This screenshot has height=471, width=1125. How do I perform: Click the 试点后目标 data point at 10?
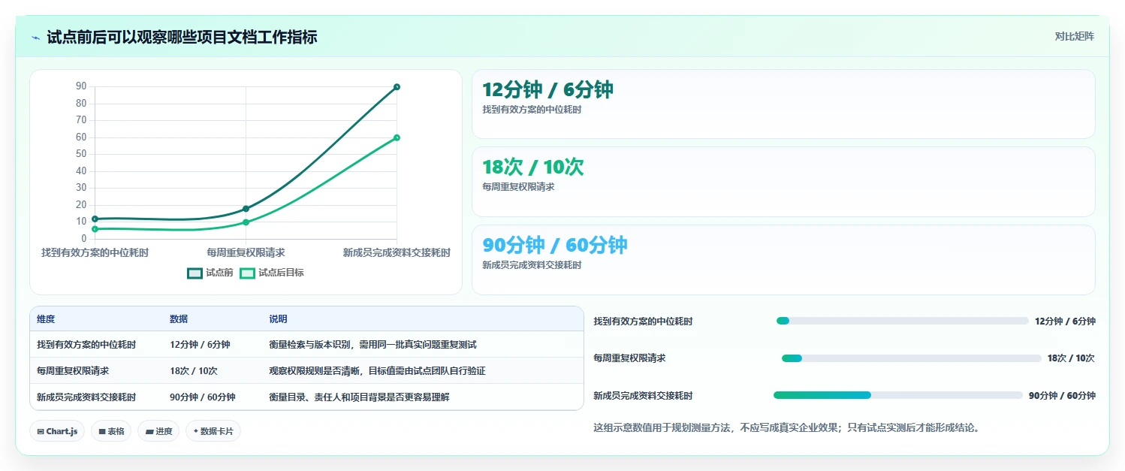(246, 222)
